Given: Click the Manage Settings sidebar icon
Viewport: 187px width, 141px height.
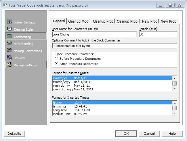Looking at the screenshot, I should tap(9, 65).
